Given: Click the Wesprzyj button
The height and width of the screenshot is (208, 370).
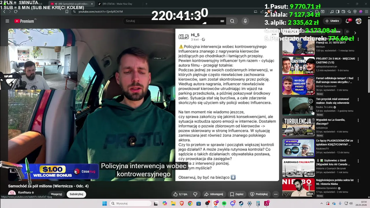Looking at the screenshot, I should pos(56,194).
